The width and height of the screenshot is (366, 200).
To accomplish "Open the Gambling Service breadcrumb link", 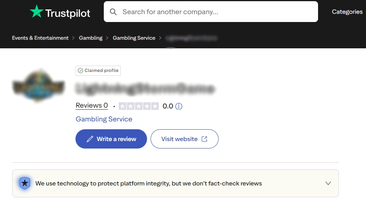I will 134,38.
